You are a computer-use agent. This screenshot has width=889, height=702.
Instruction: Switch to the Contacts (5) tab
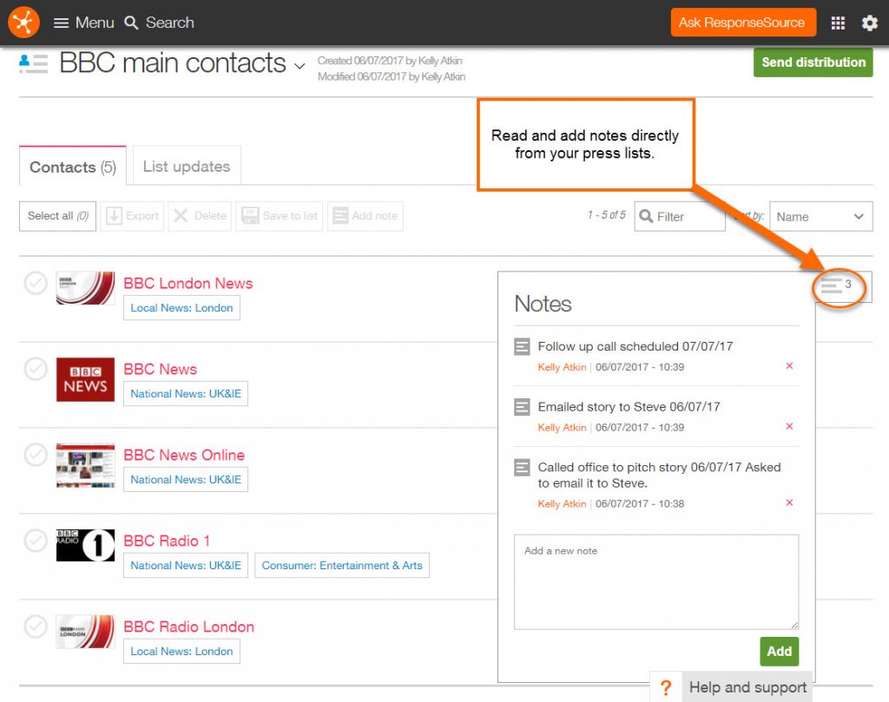[73, 167]
